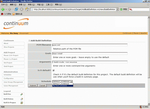Click the browser URL address field
The image size is (150, 109).
74,9
